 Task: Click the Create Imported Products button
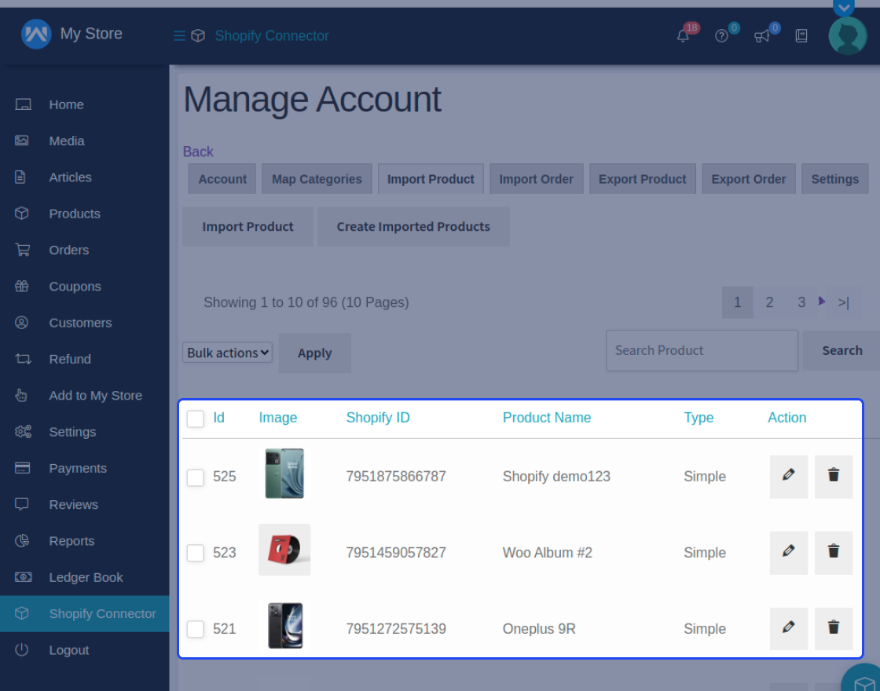click(413, 226)
